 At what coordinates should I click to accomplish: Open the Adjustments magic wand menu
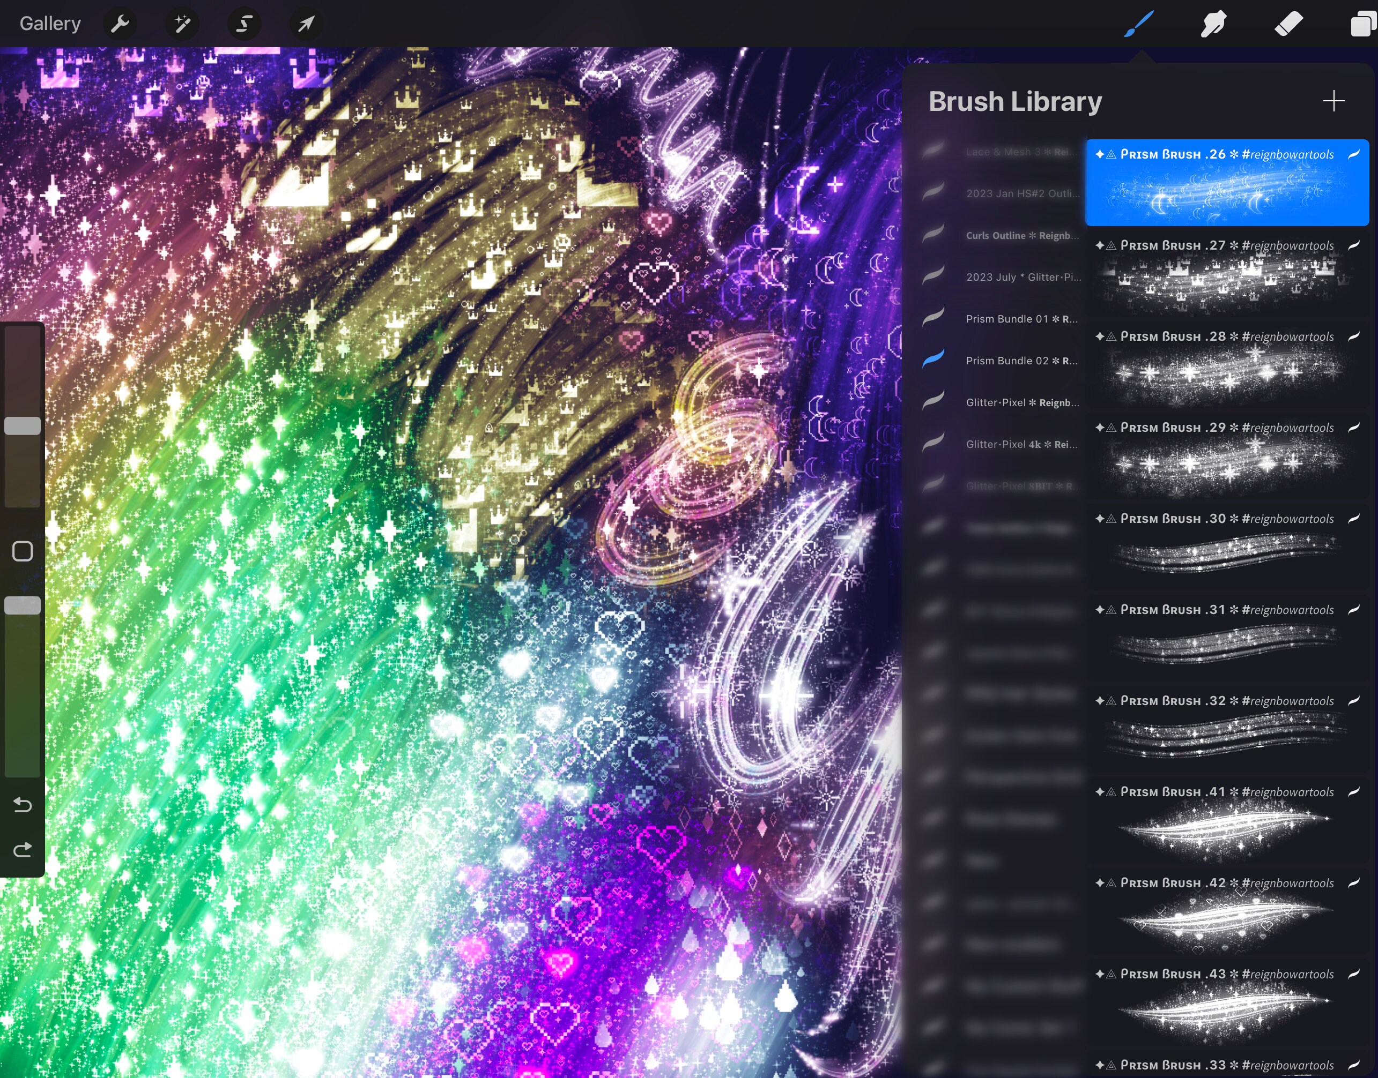point(182,24)
